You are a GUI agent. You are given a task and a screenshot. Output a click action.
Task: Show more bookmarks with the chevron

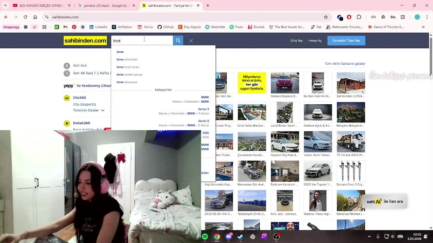pos(423,27)
